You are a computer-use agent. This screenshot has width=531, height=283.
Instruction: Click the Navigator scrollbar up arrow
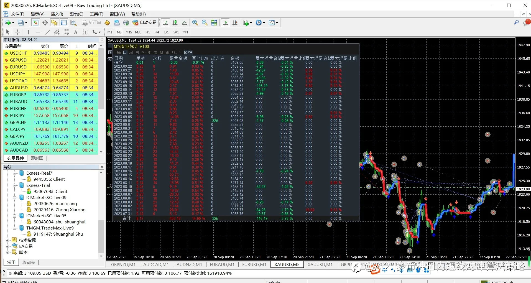pos(101,173)
